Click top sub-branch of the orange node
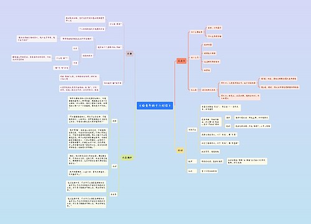This screenshot has height=224, width=311. [x=197, y=32]
